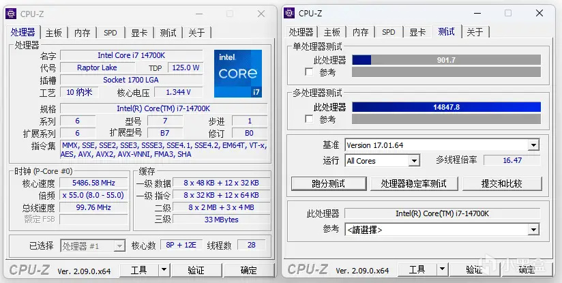
Task: Open the 工具 arrow menu in left window
Action: click(x=164, y=270)
